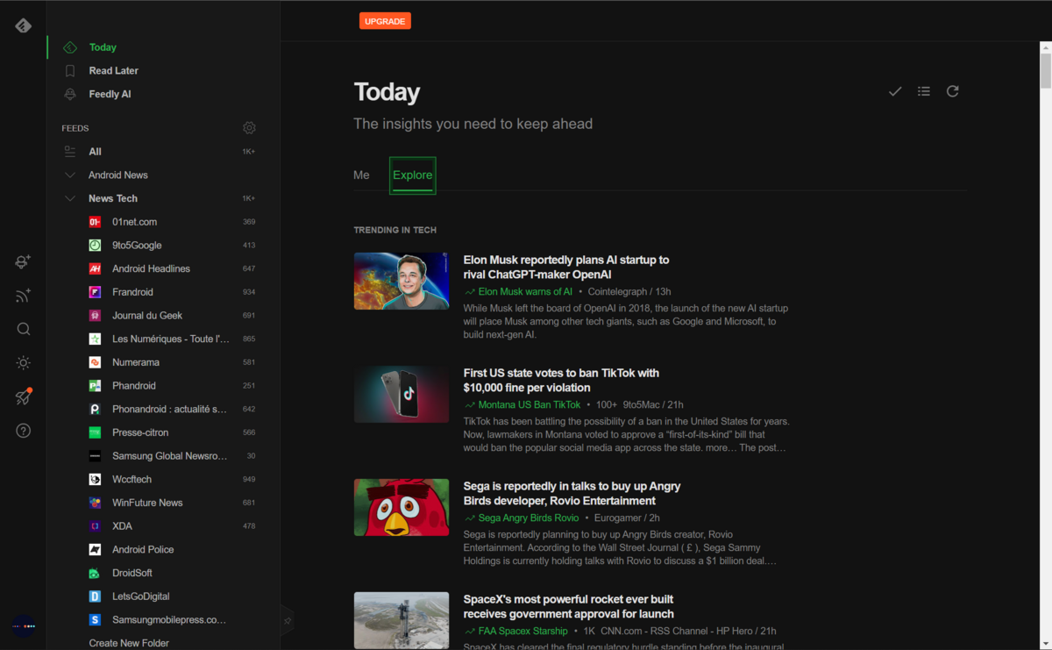
Task: Click the Numerama feed favicon
Action: click(95, 362)
